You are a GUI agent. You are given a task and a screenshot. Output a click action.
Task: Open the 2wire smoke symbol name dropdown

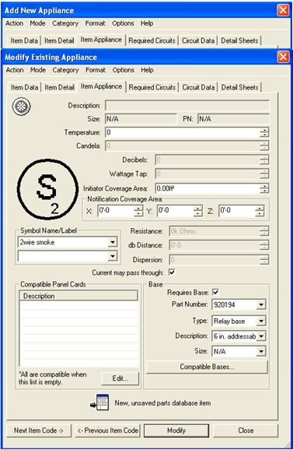[113, 242]
